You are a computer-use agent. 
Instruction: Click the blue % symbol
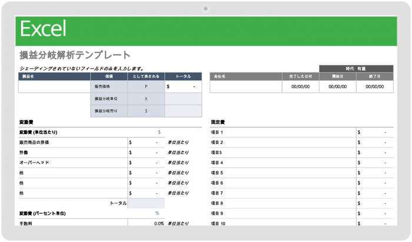tap(157, 213)
